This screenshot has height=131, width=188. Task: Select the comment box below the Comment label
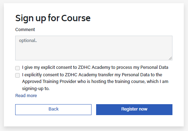coord(94,48)
